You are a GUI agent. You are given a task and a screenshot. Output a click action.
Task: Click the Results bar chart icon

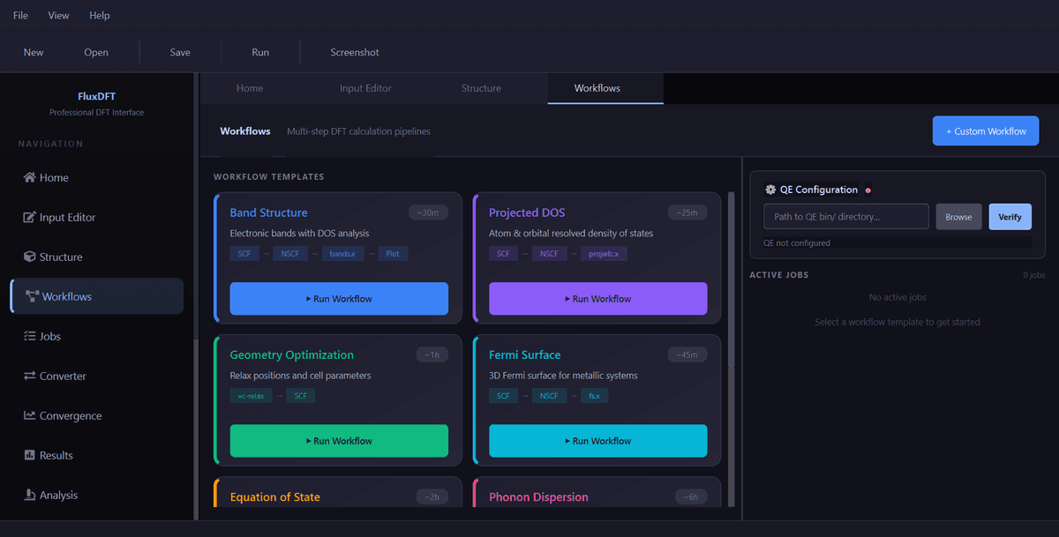point(30,455)
